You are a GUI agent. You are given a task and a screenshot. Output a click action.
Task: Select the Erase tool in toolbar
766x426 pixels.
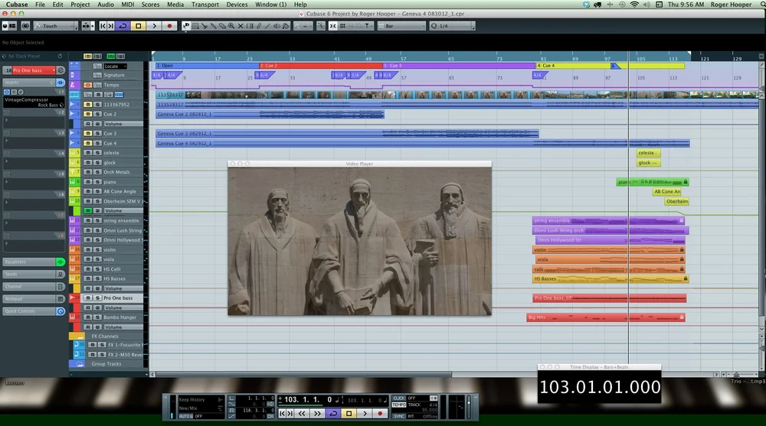[222, 26]
